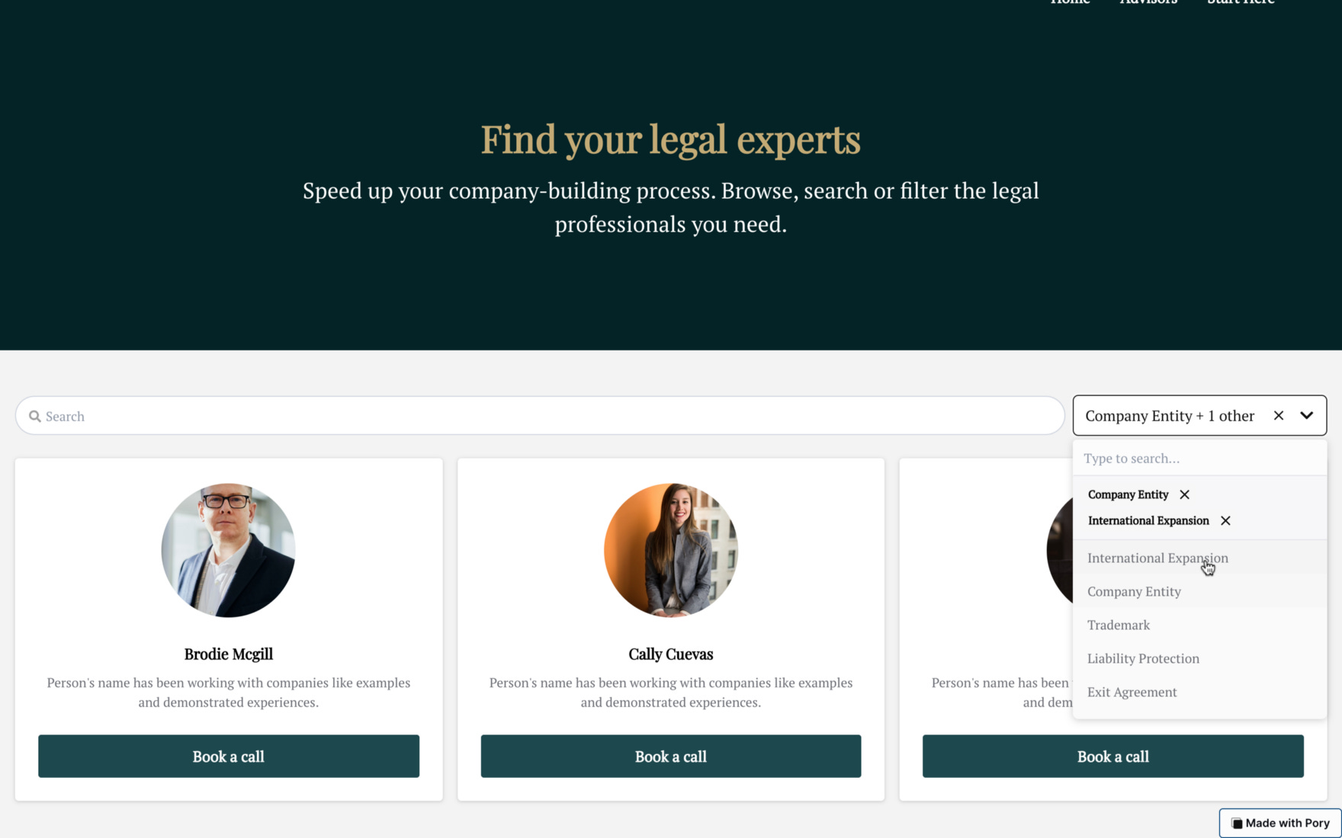
Task: Open Cally Cuevas's profile photo
Action: coord(671,550)
